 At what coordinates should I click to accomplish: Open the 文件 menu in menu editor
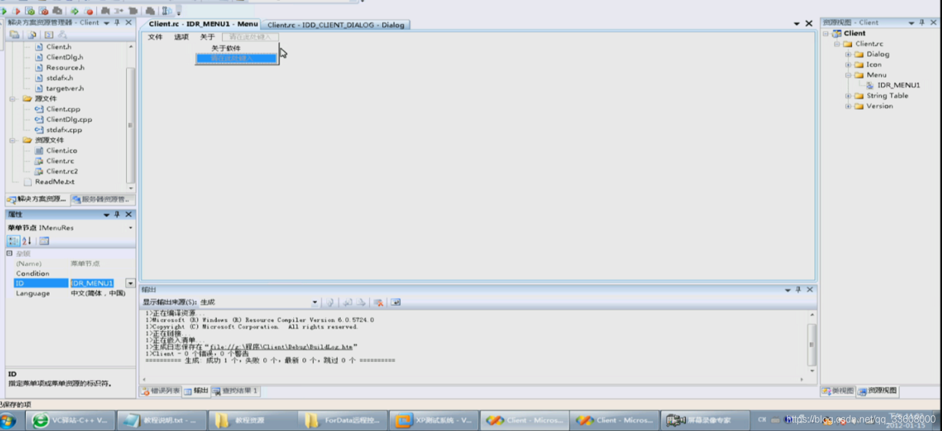(155, 37)
